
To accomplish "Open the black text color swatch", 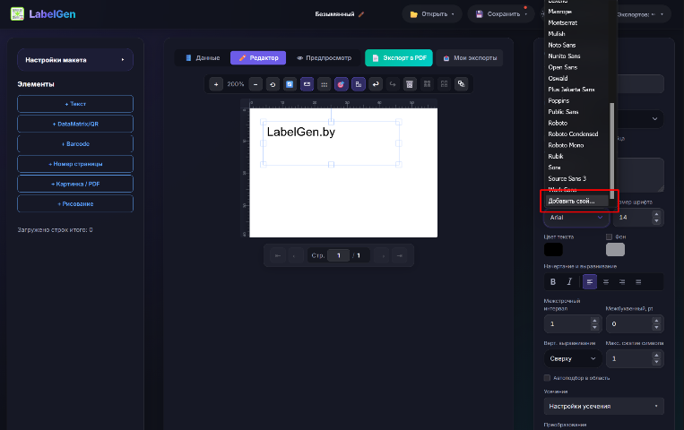I will pyautogui.click(x=553, y=249).
